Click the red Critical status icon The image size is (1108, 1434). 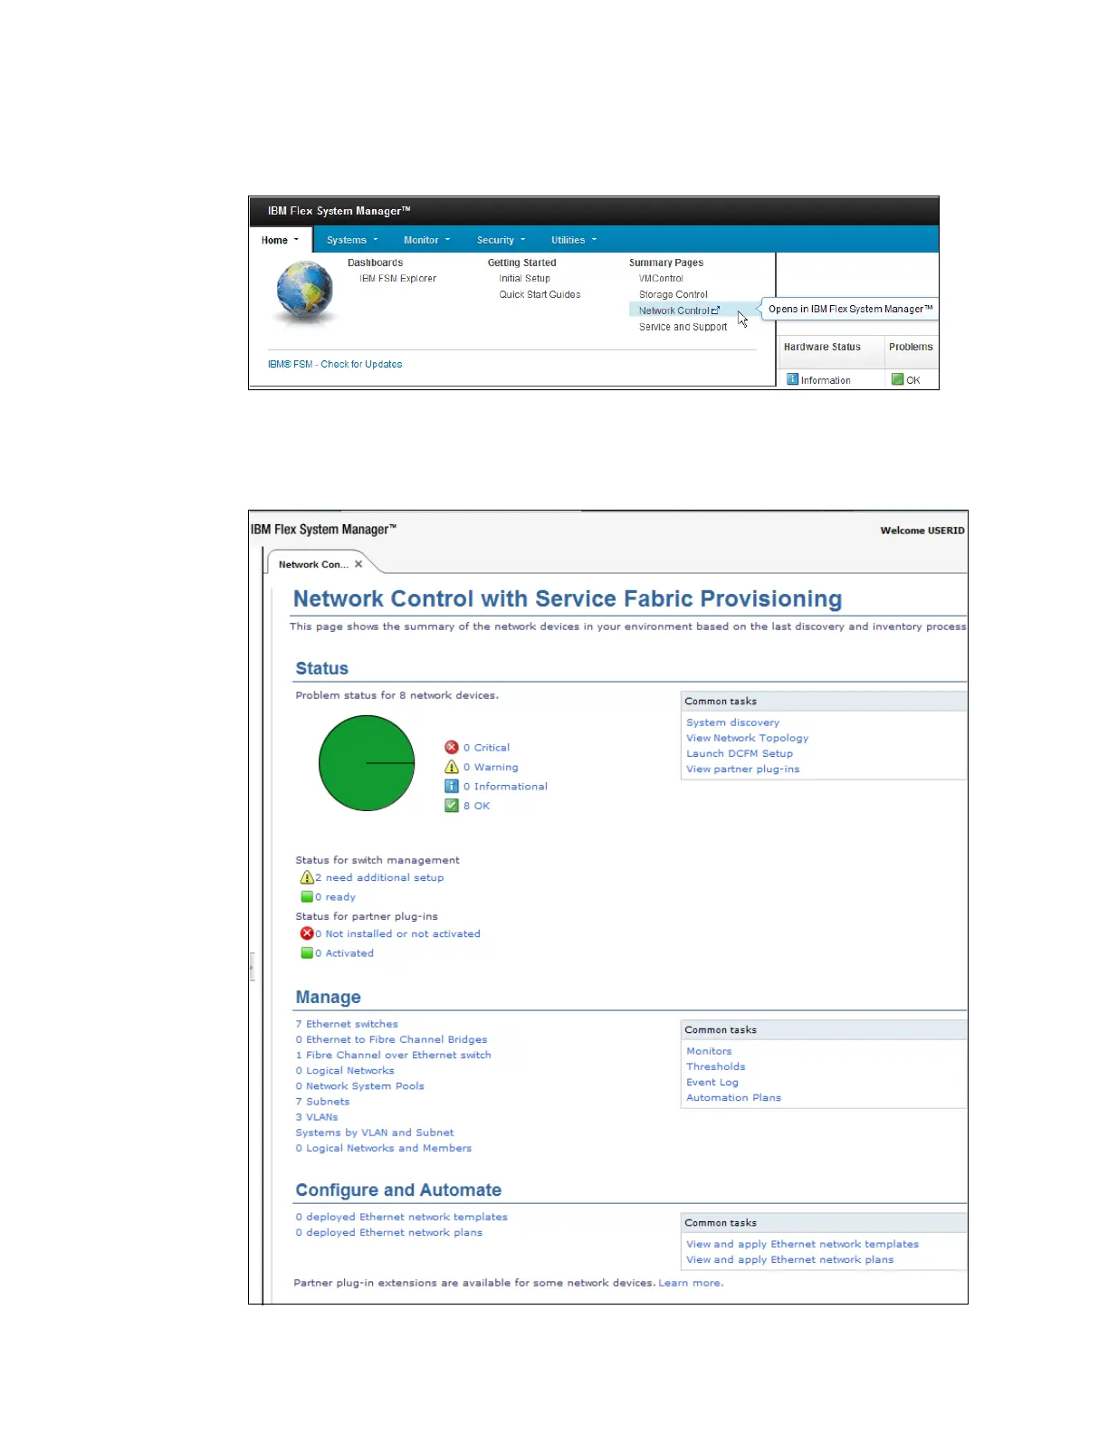[452, 747]
